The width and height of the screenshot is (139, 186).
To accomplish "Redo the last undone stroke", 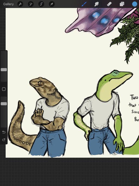I will click(x=4, y=139).
